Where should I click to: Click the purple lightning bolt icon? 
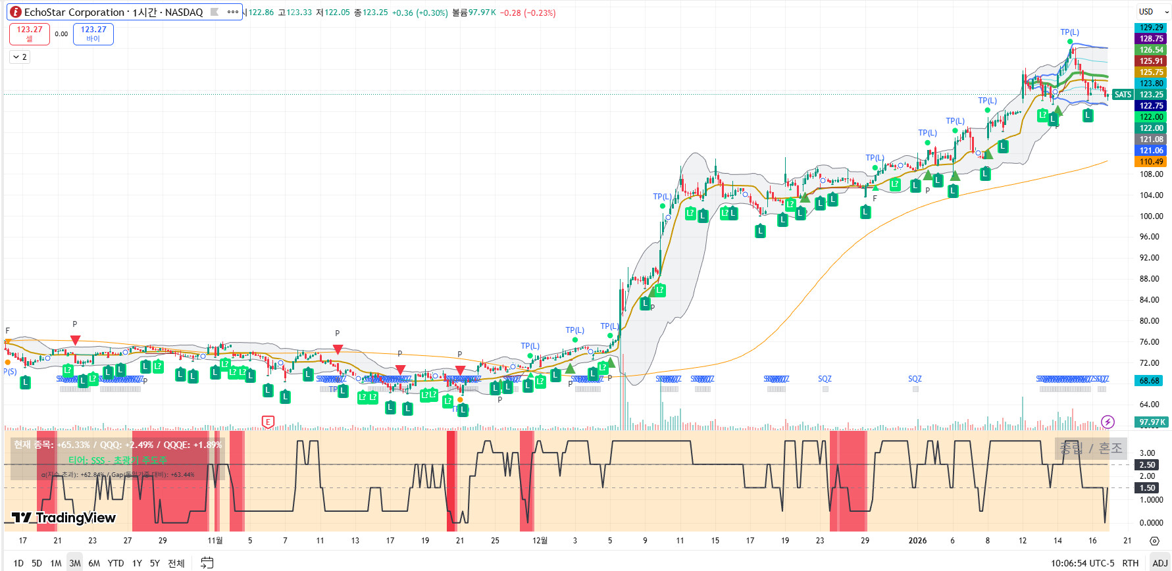[1108, 422]
